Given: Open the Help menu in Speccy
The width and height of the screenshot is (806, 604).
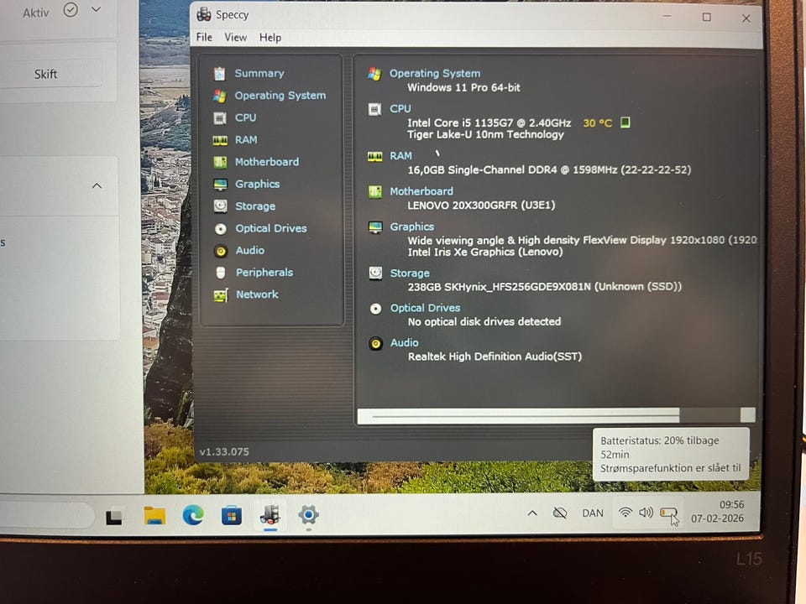Looking at the screenshot, I should pyautogui.click(x=270, y=38).
